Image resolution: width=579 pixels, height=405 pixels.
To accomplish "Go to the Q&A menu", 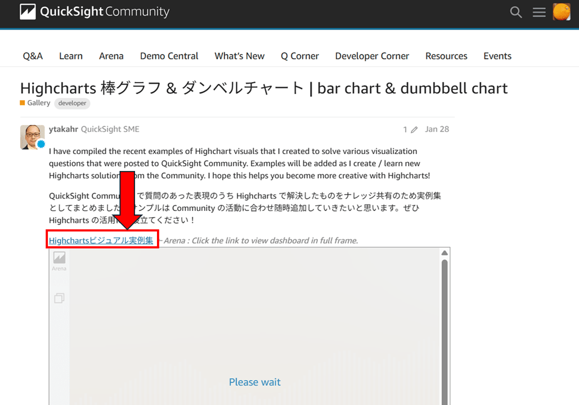I will pyautogui.click(x=33, y=56).
